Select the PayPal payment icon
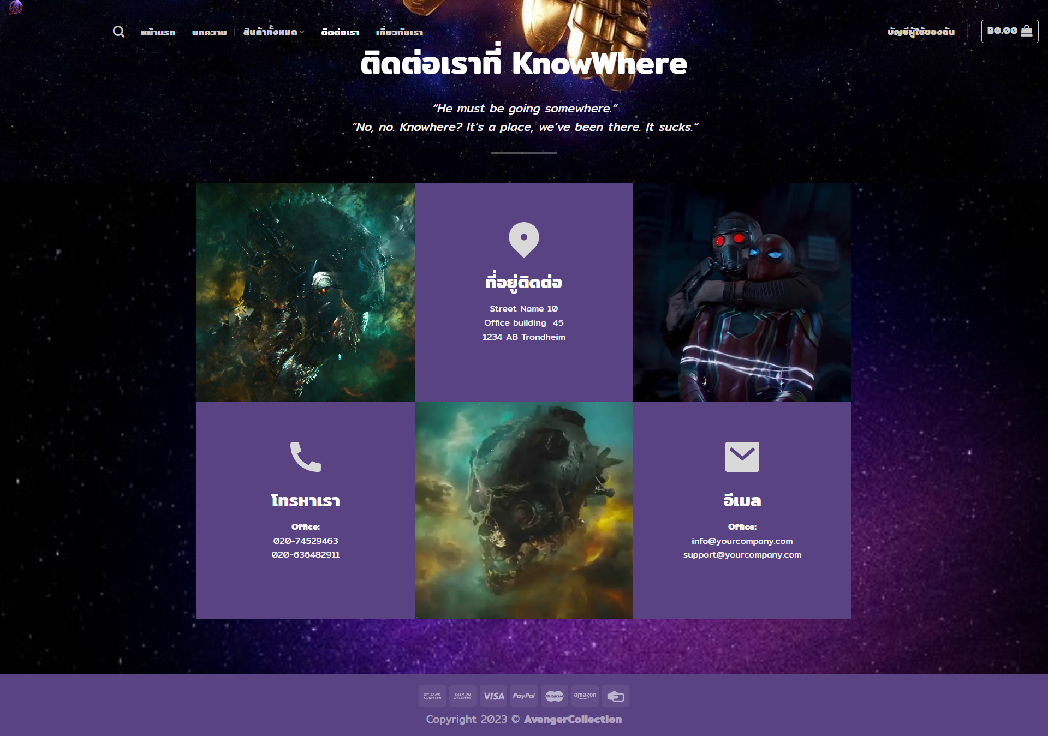This screenshot has width=1048, height=736. (524, 696)
